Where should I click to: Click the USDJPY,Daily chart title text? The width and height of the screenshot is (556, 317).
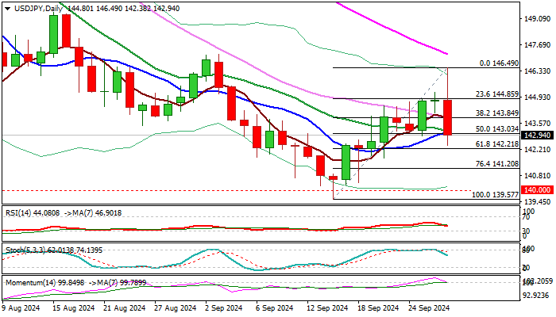coord(38,9)
